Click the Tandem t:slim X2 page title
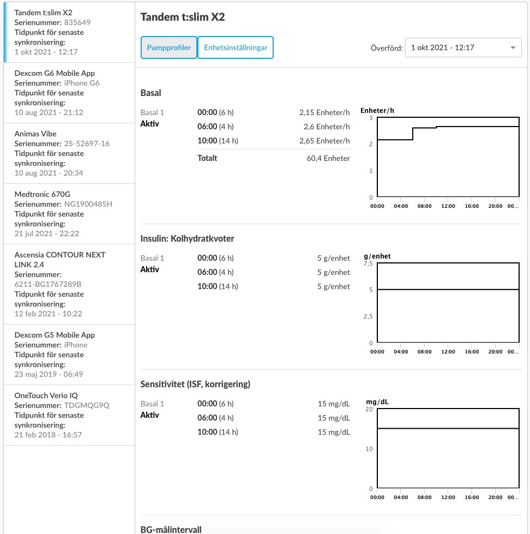 pos(183,17)
